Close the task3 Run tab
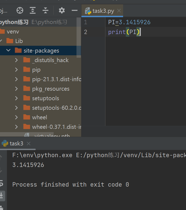 (29, 144)
